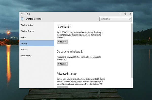Get started under Reset this PC
The image size is (152, 100).
(x=62, y=42)
